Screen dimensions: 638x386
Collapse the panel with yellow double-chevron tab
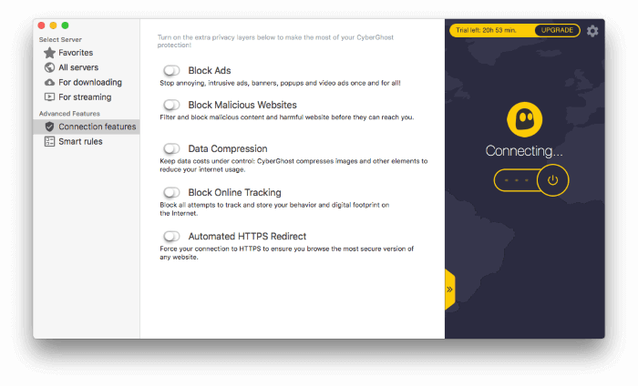pyautogui.click(x=449, y=289)
